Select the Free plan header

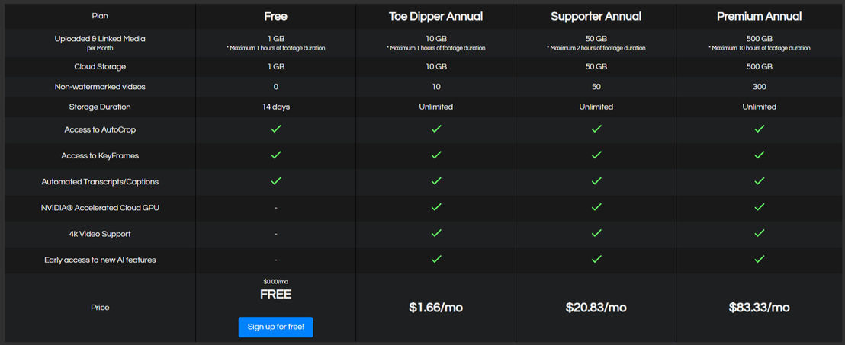tap(275, 17)
